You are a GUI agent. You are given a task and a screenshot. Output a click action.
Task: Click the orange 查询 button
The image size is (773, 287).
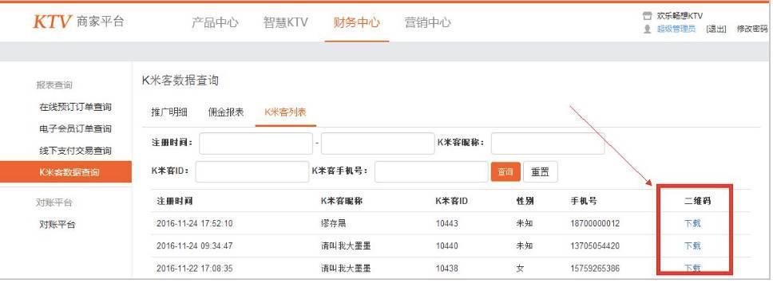[x=505, y=172]
